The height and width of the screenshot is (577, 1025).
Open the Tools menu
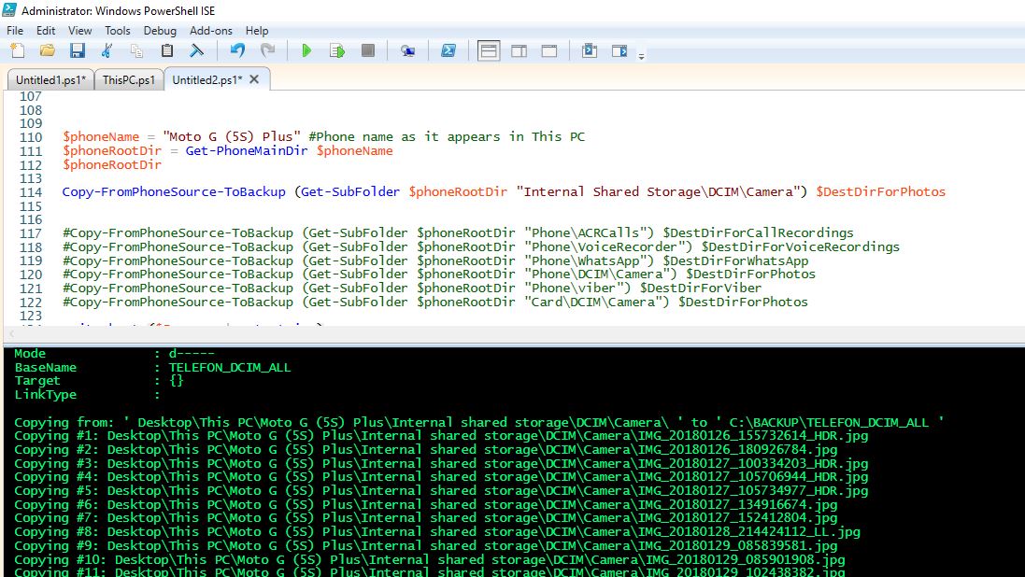118,31
